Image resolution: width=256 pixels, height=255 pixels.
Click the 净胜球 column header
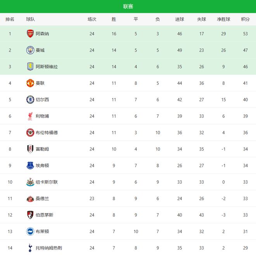coord(223,19)
